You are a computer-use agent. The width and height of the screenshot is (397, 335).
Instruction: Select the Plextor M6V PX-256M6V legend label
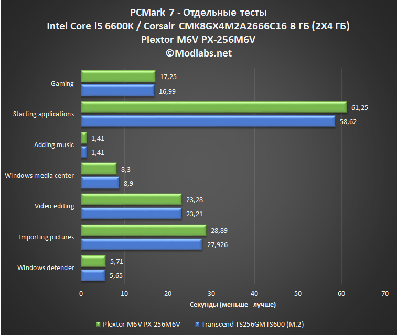point(141,324)
